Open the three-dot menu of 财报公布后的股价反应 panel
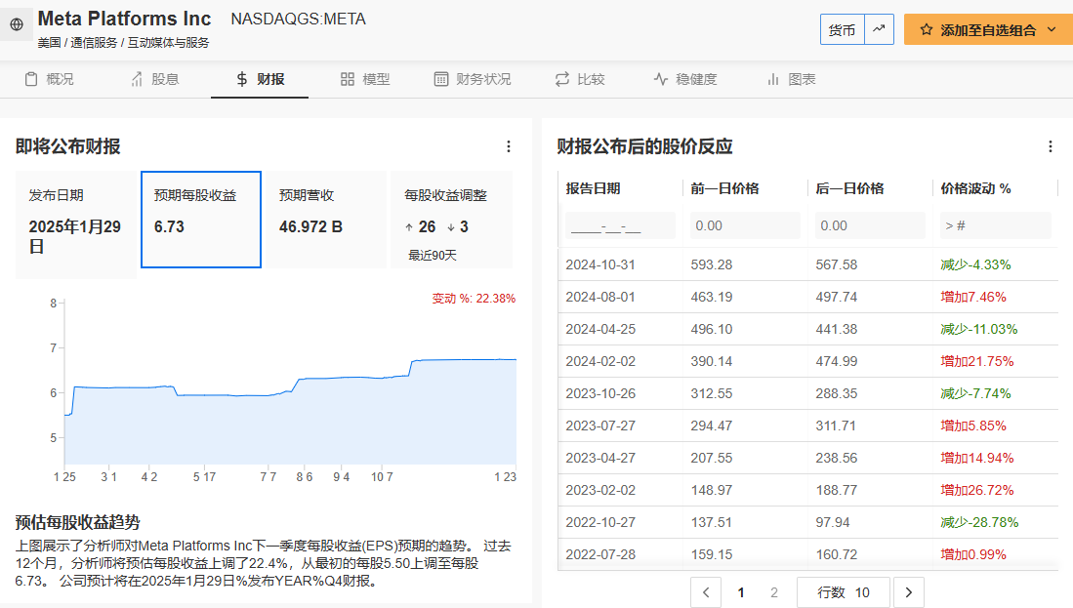 click(1051, 146)
